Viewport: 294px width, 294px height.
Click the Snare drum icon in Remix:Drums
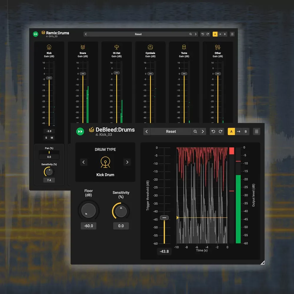pos(83,47)
